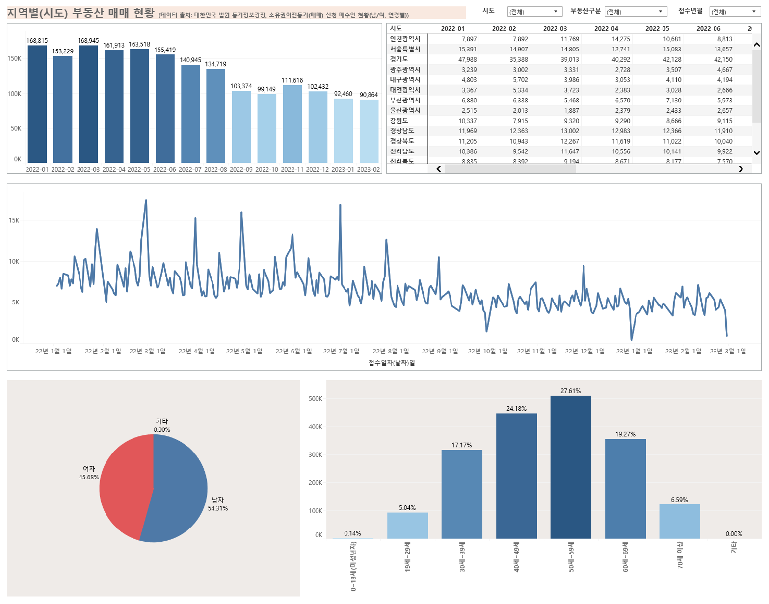
Task: Click the 14,275 cell in the 인천광역시 row
Action: pyautogui.click(x=621, y=39)
